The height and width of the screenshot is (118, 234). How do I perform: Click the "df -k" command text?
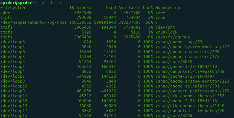[56, 3]
